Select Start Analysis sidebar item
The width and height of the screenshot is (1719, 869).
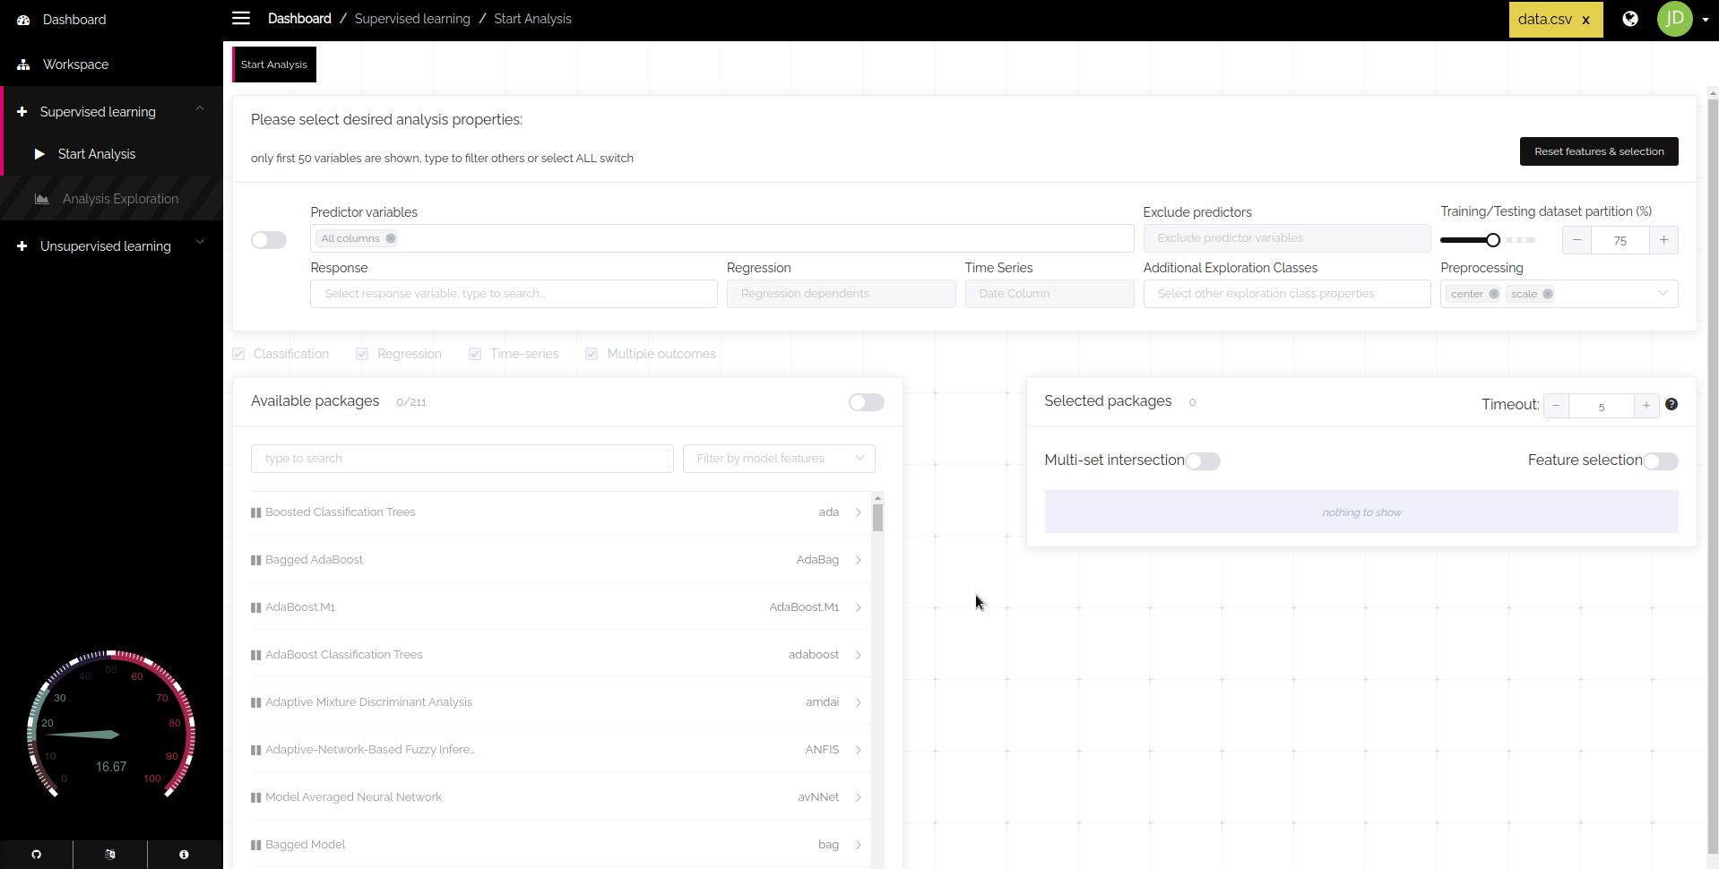111,154
